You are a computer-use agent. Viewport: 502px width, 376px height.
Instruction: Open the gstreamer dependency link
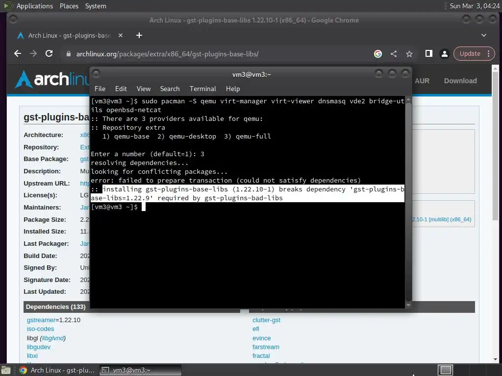[41, 320]
